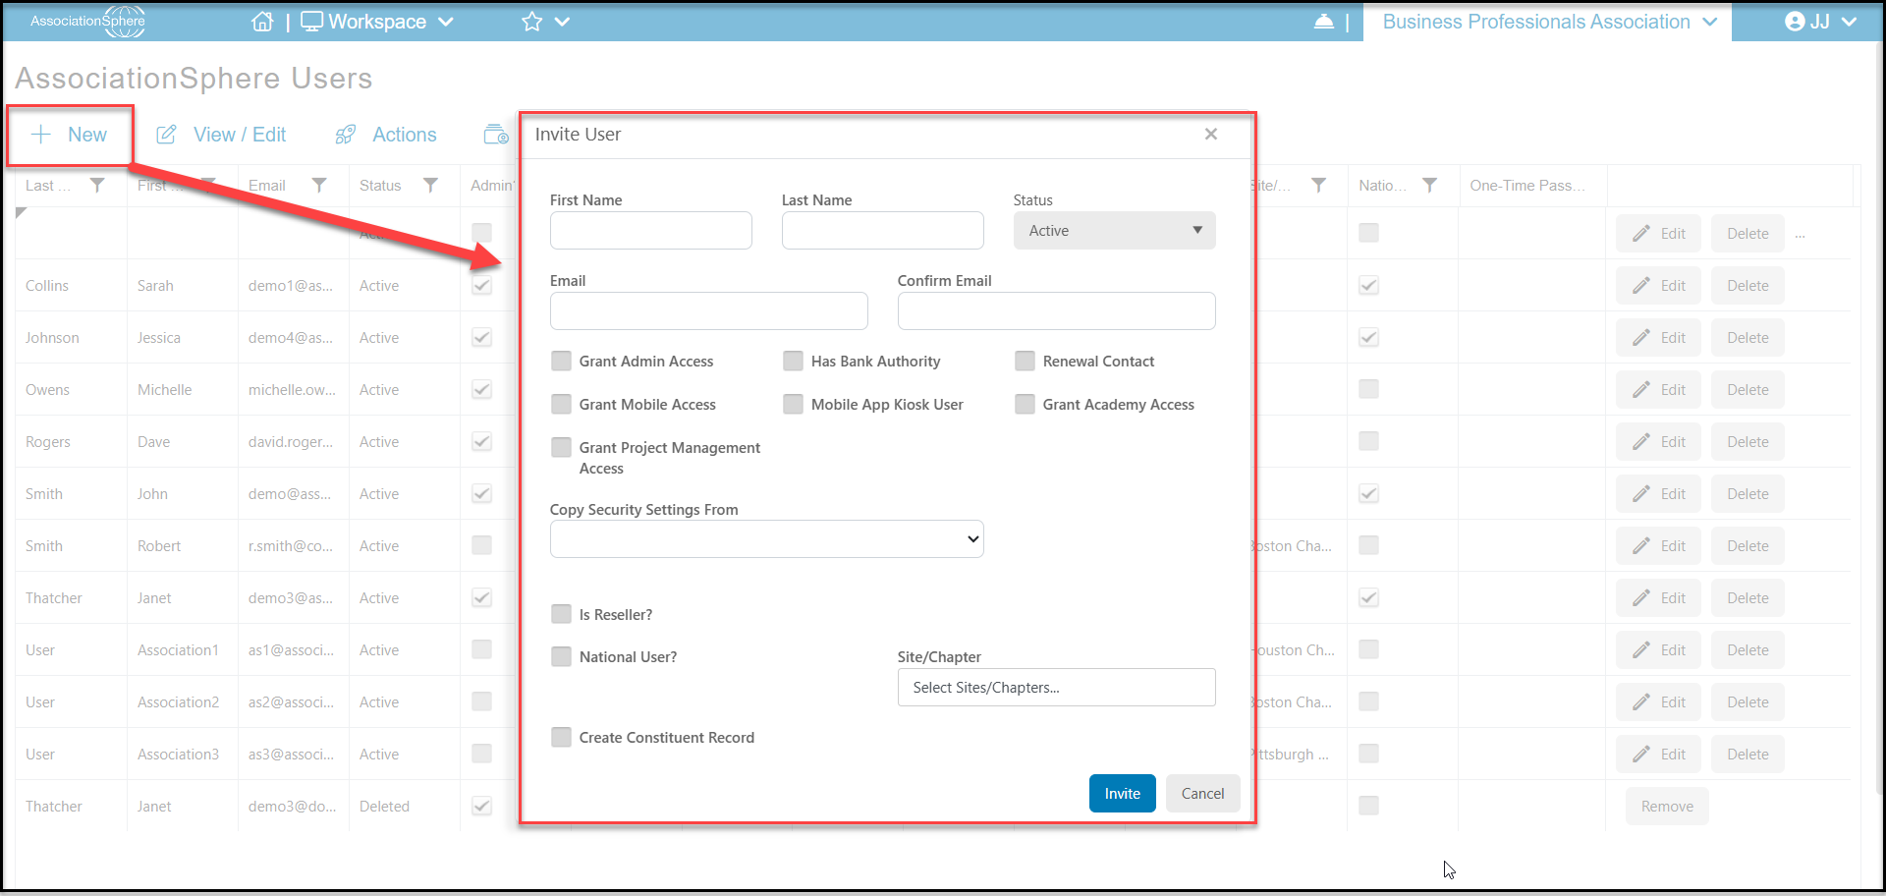Click the Email input field
Screen dimensions: 1886x896
click(x=709, y=311)
